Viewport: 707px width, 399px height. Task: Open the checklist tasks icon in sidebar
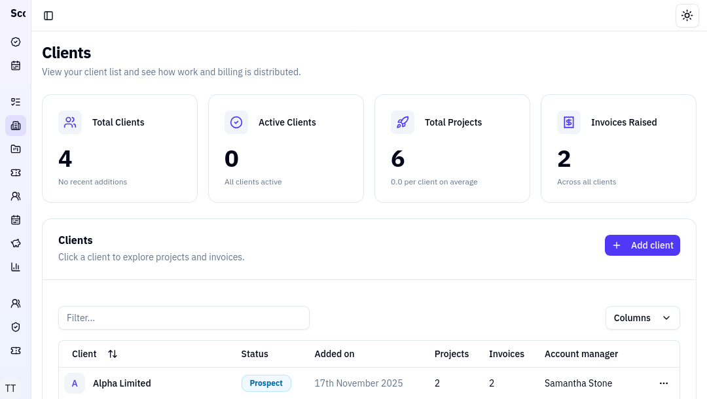(16, 102)
